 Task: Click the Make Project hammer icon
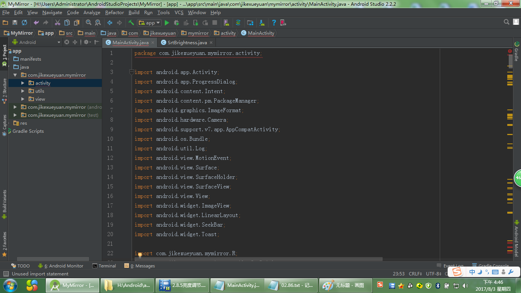tap(131, 23)
